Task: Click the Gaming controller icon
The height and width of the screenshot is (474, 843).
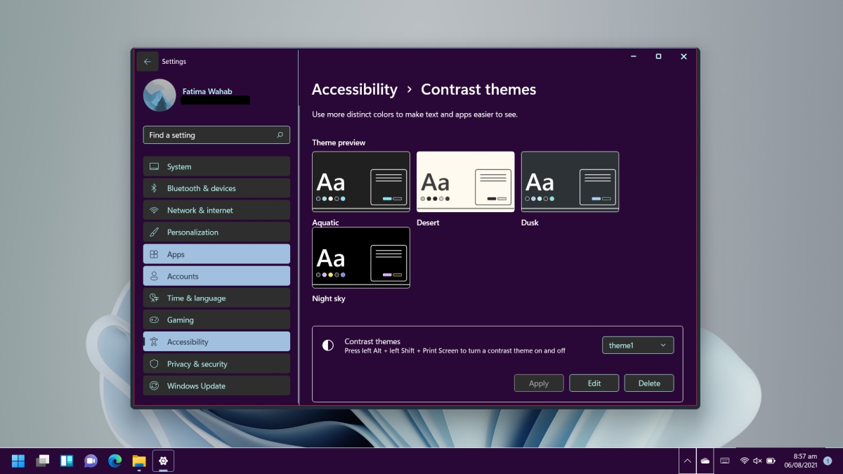Action: pos(154,320)
